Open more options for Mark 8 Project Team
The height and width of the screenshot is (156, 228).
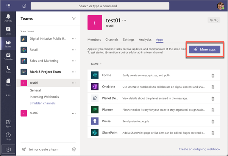74,72
